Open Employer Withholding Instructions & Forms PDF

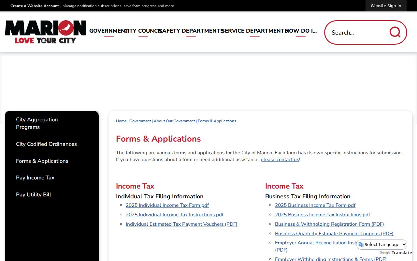[331, 259]
